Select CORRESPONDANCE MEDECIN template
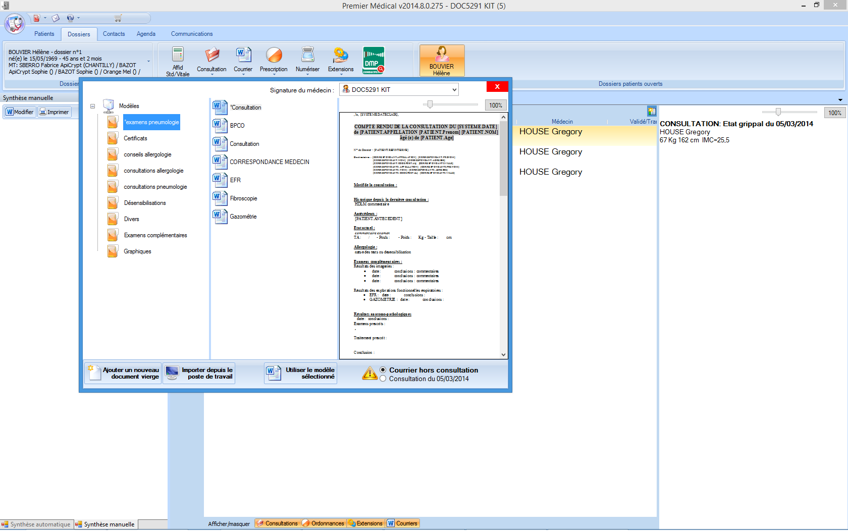This screenshot has height=531, width=848. pos(270,162)
